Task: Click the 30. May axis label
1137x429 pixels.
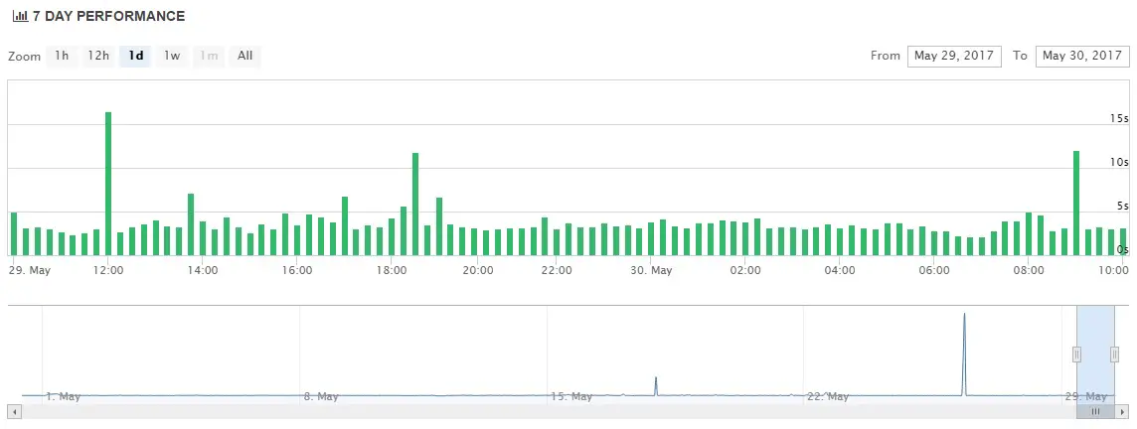Action: [x=650, y=270]
